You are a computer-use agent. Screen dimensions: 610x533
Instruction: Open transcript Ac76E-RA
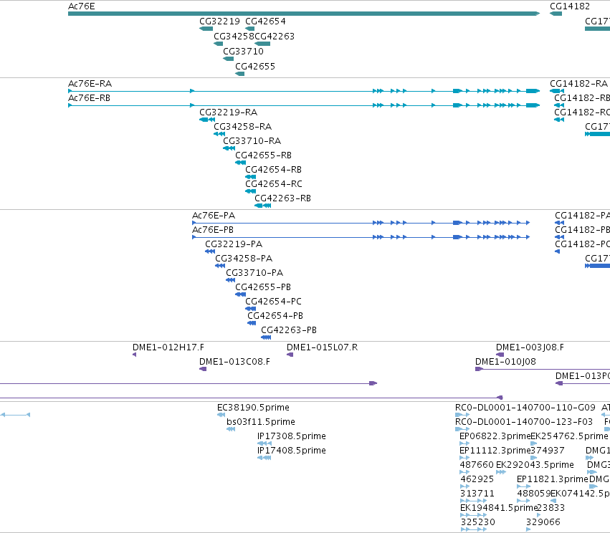coord(304,91)
